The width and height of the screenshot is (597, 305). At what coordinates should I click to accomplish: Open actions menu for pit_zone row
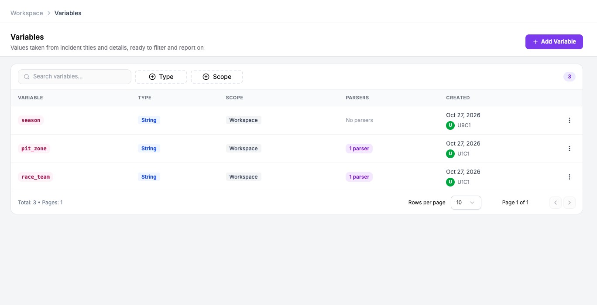coord(569,149)
